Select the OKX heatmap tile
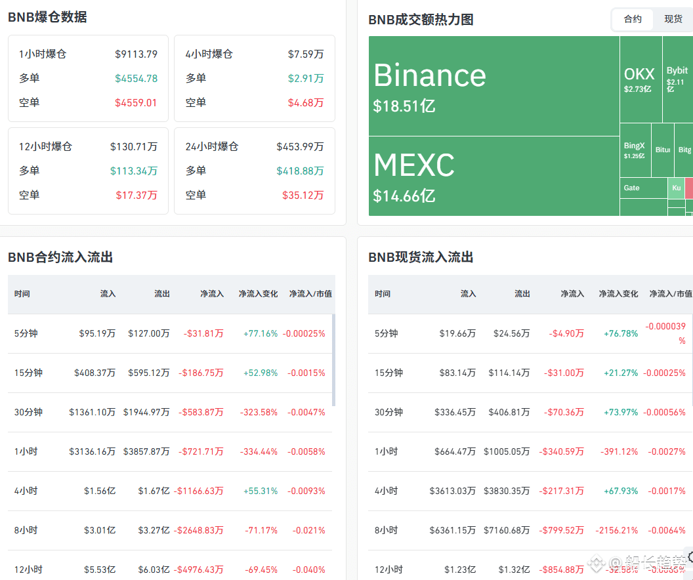693x580 pixels. pos(640,79)
